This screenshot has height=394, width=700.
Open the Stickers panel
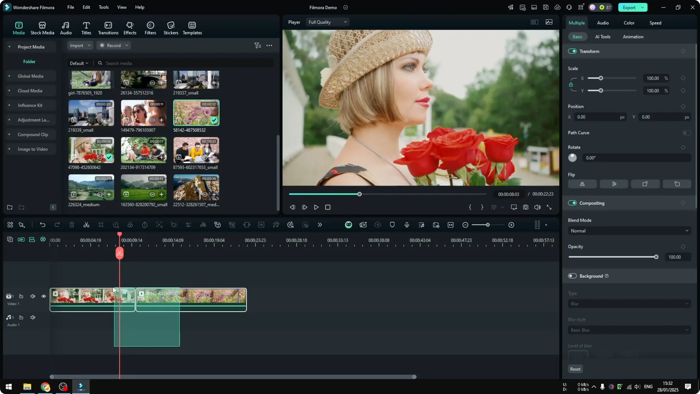tap(171, 27)
